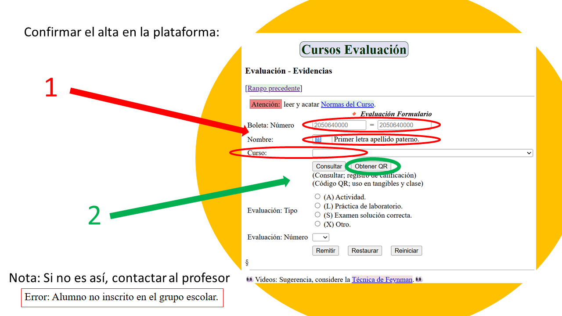Pick the (X) Otro radio button
The width and height of the screenshot is (562, 316).
pos(317,224)
